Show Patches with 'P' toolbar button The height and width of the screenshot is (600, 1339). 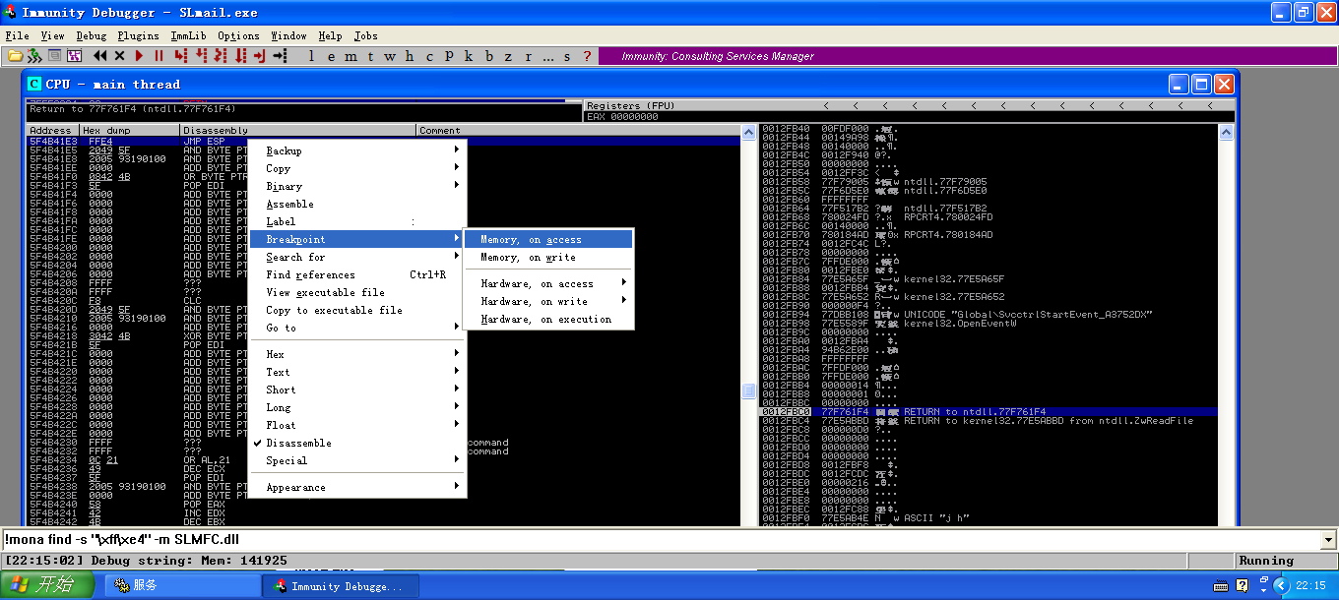point(449,56)
